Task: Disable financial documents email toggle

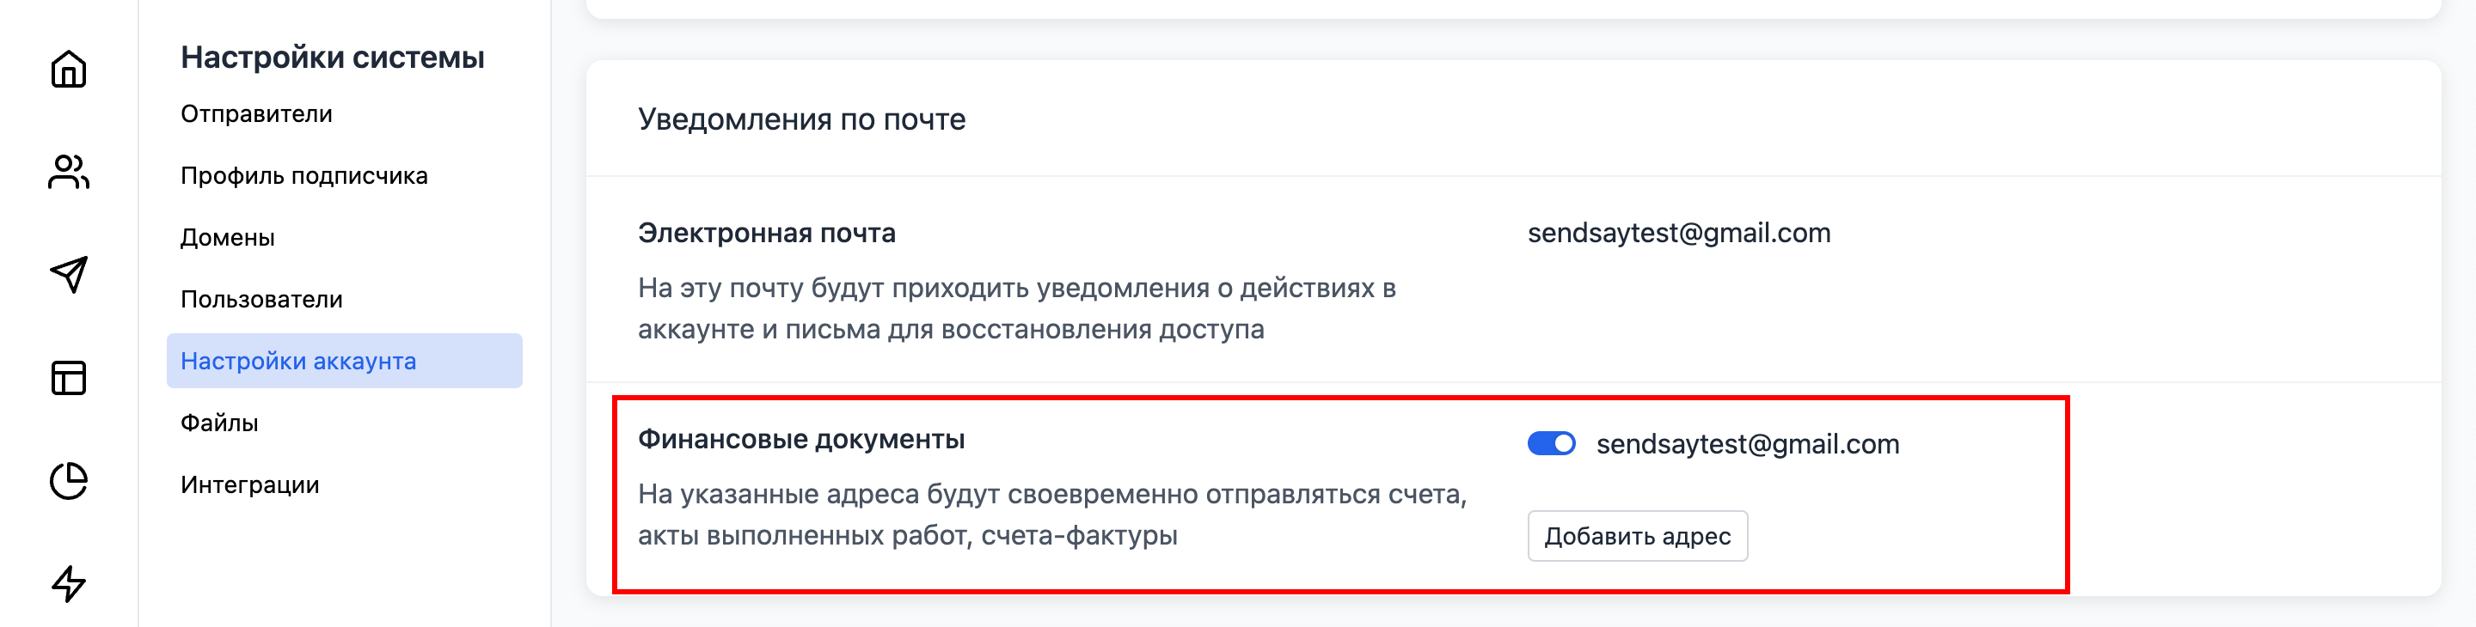Action: pos(1550,443)
